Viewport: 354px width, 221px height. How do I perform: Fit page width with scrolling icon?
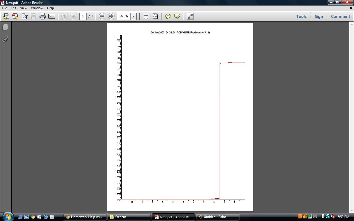click(x=146, y=16)
